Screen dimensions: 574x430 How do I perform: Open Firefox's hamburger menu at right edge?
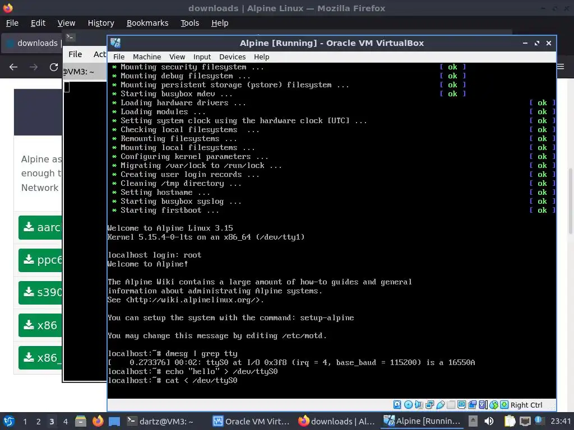point(561,67)
